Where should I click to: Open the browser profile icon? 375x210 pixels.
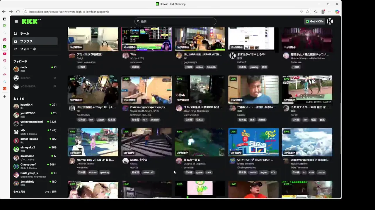tap(323, 12)
